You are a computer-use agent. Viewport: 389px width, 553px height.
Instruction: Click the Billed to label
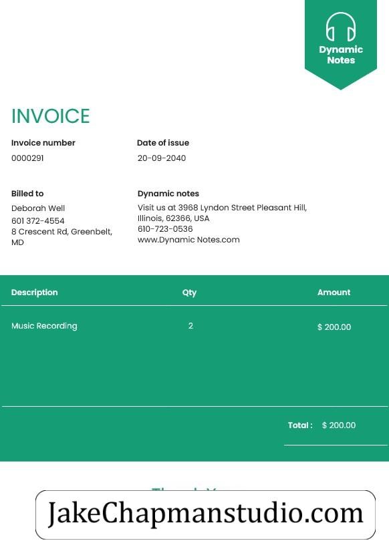click(x=27, y=193)
